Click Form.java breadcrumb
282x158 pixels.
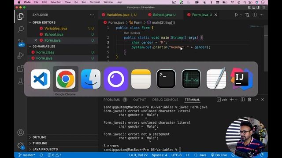coord(116,22)
